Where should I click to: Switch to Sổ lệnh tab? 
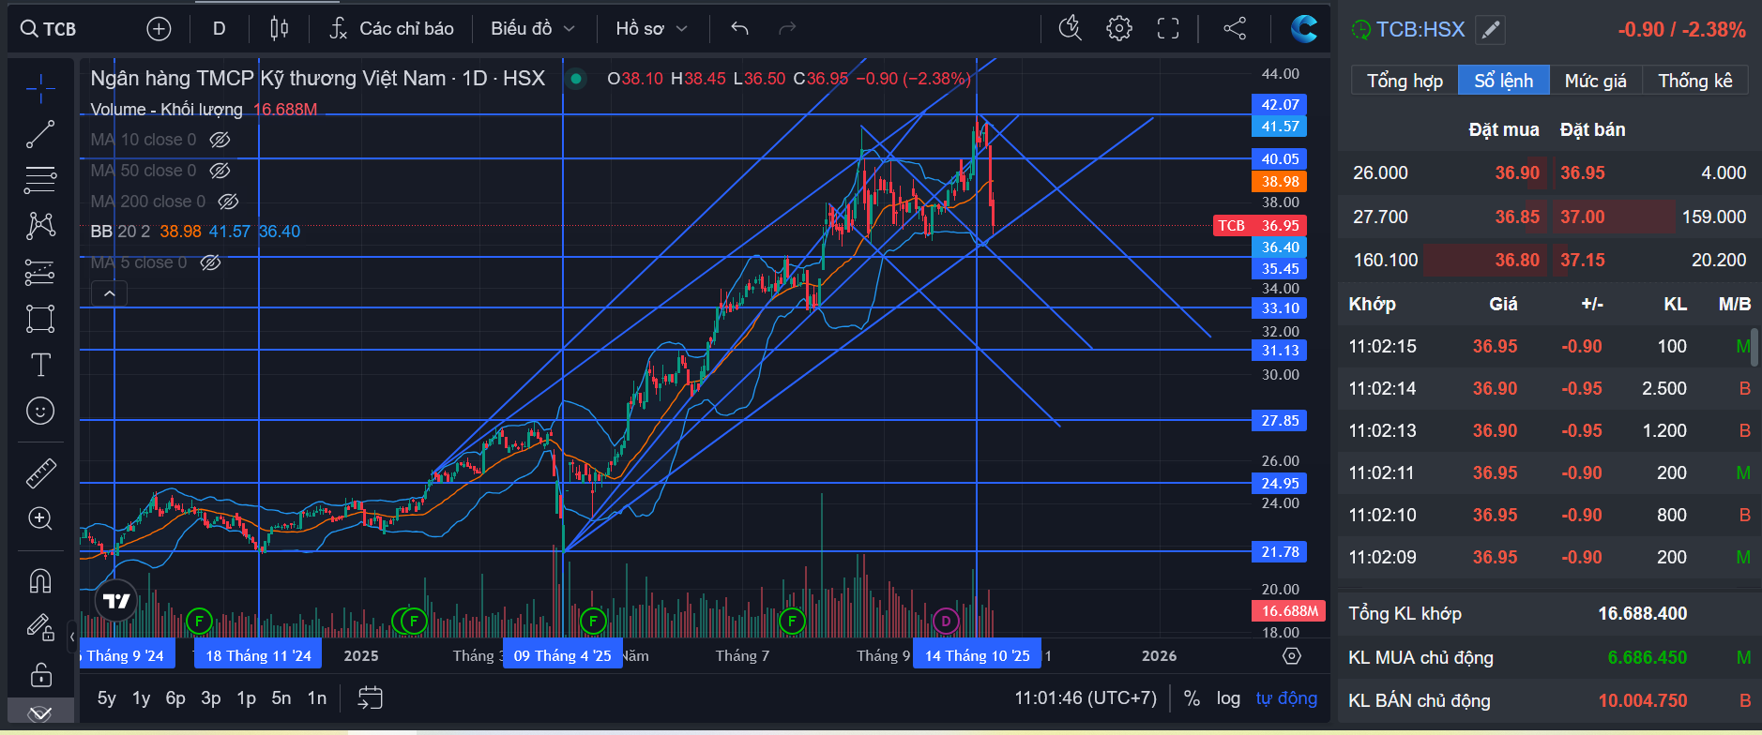point(1503,81)
